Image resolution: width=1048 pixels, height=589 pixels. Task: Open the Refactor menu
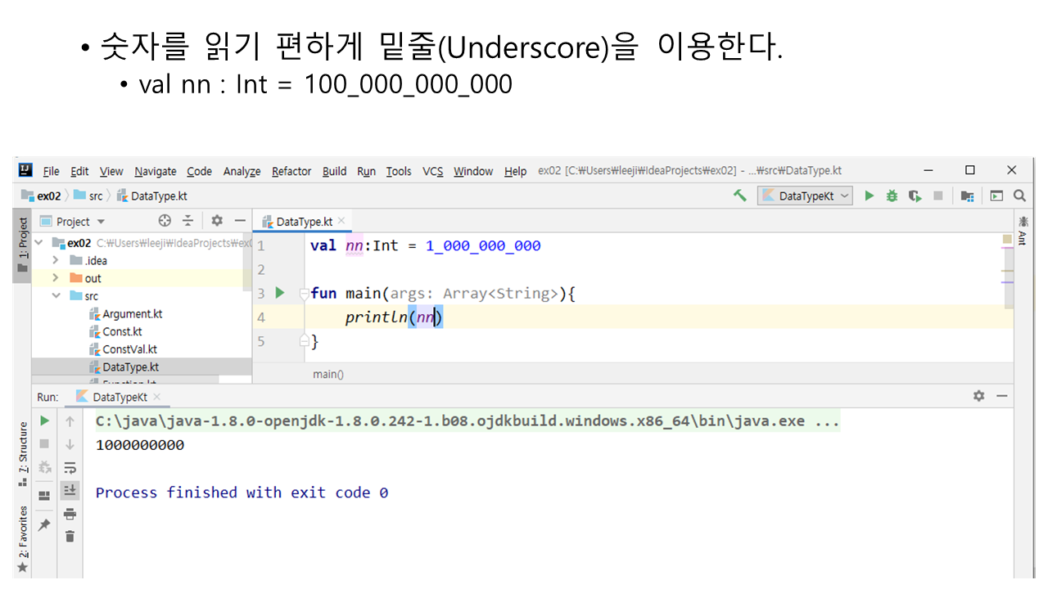[x=291, y=171]
